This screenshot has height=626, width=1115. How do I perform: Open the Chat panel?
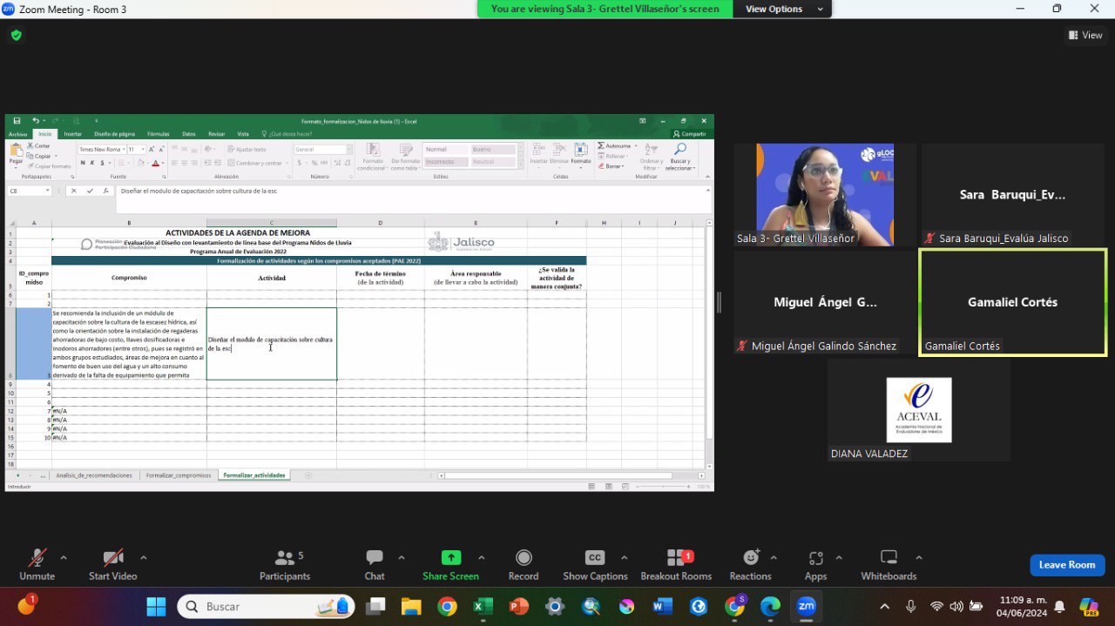point(375,564)
